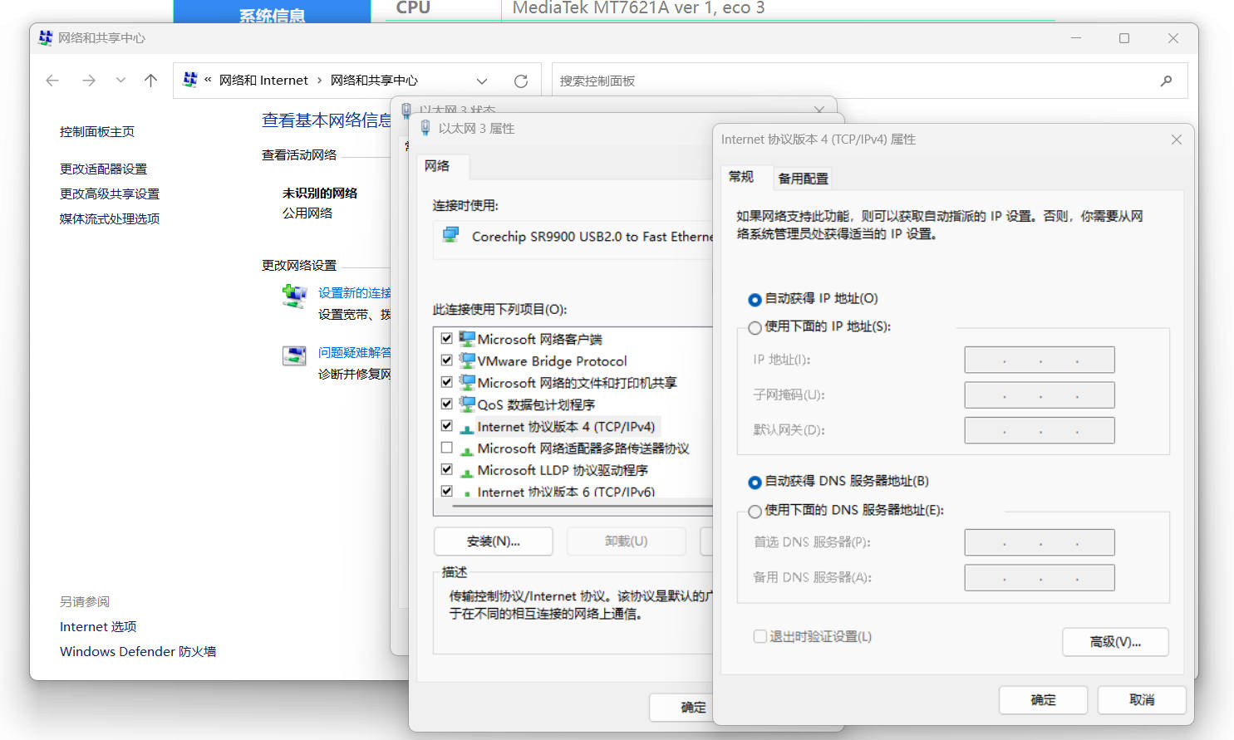Toggle Microsoft 网络客户端 checkbox
1234x740 pixels.
(446, 338)
